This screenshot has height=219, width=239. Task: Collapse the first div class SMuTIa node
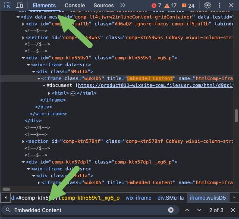pos(34,72)
